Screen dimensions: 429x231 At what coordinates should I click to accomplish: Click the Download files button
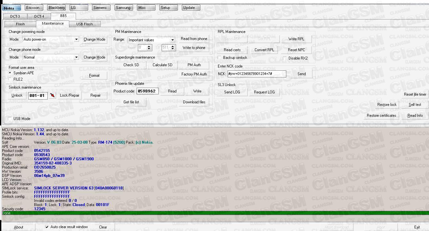pyautogui.click(x=194, y=102)
